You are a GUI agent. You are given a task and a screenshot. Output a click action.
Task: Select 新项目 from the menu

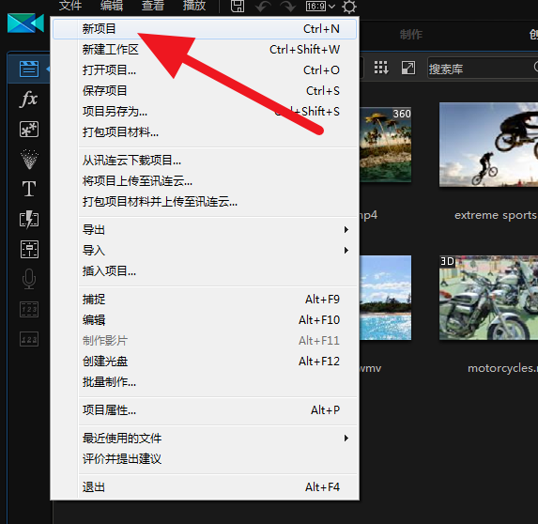coord(205,29)
